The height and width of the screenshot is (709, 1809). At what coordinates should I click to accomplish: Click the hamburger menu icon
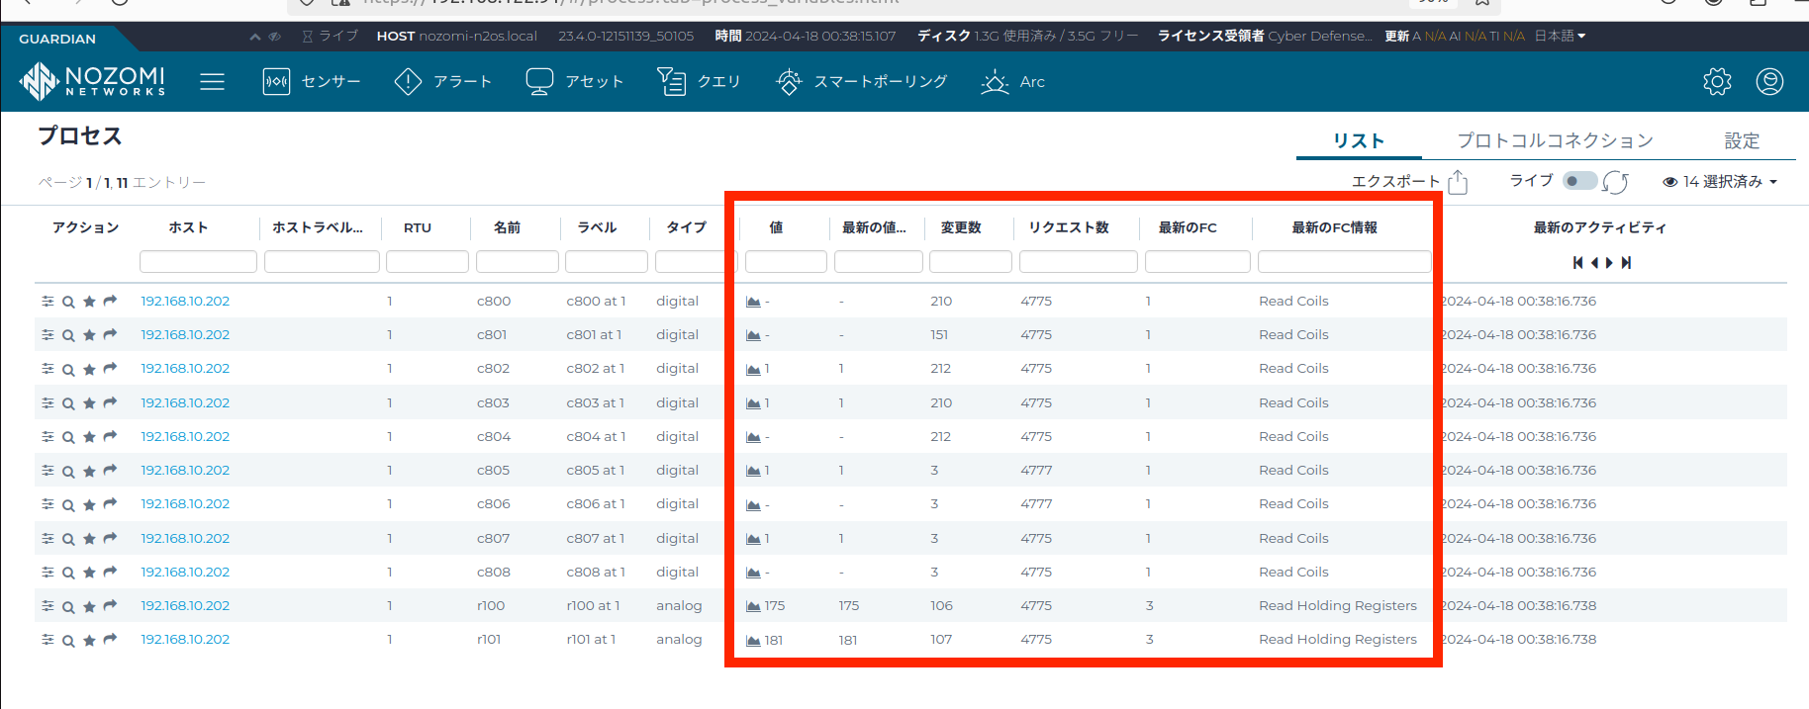point(212,81)
